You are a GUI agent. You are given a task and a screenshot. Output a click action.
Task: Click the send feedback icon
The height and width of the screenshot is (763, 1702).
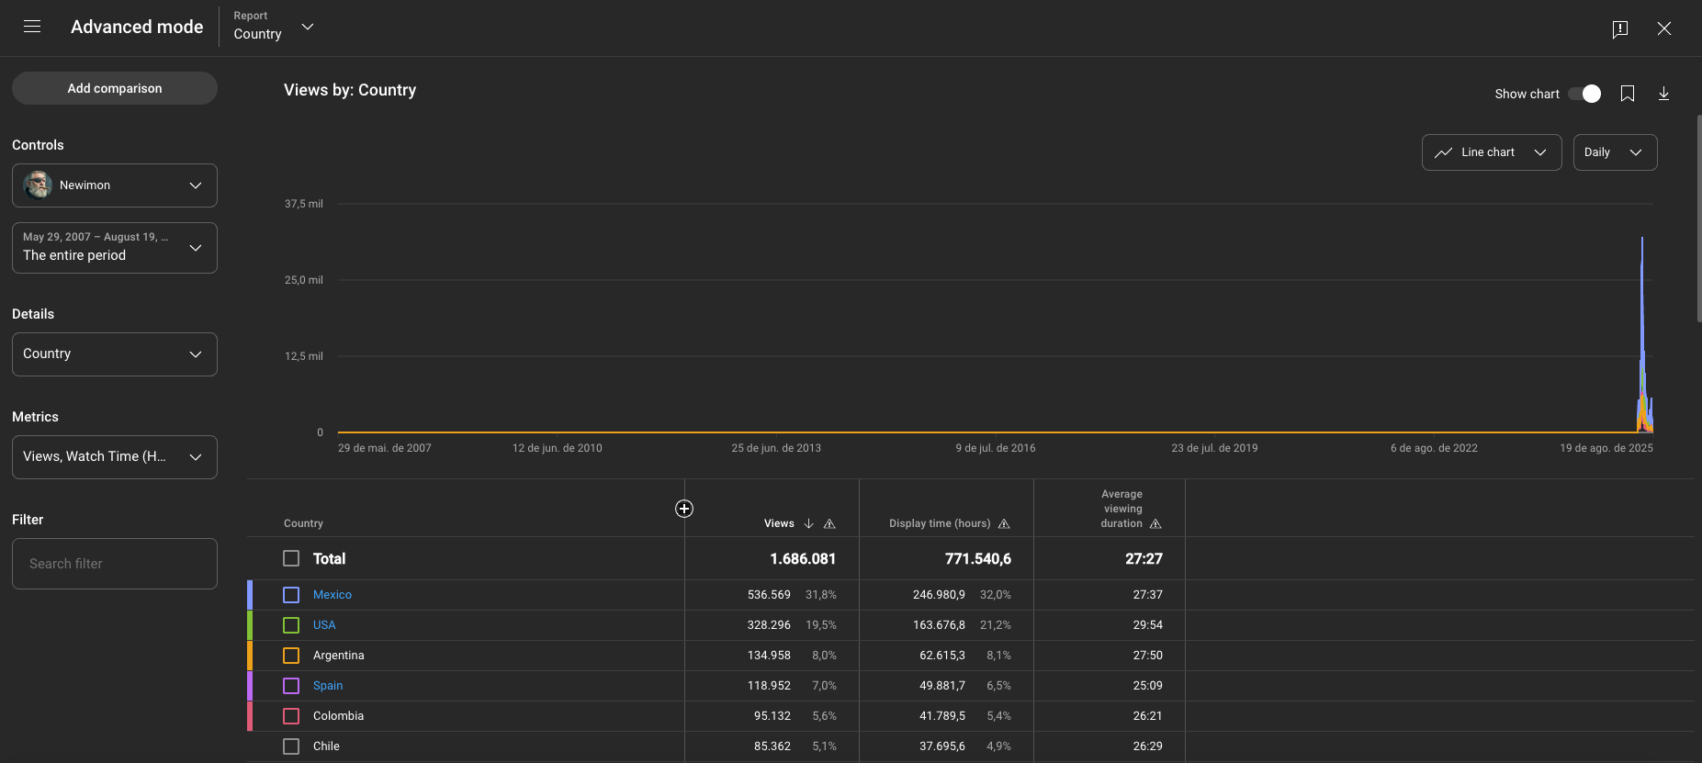1620,28
